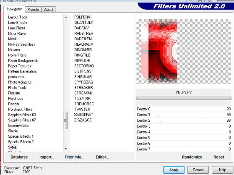Select the Navigator tab
Screen dimensions: 234x175
pyautogui.click(x=14, y=9)
